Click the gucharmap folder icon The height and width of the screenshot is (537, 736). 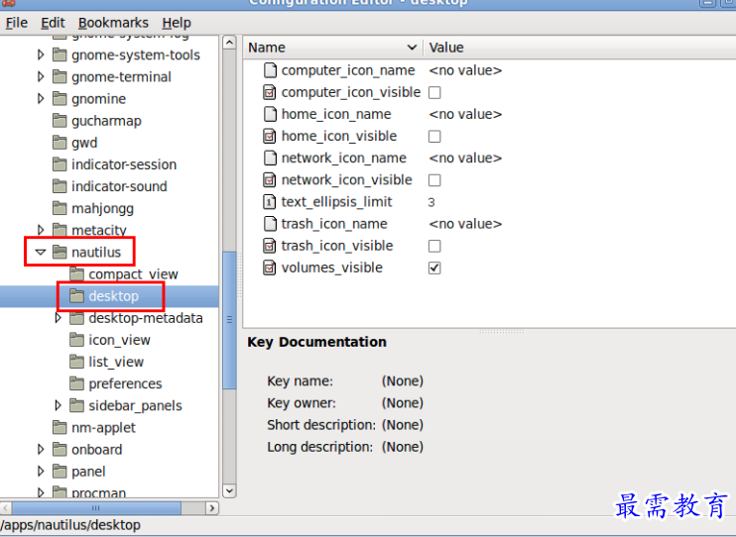point(60,121)
